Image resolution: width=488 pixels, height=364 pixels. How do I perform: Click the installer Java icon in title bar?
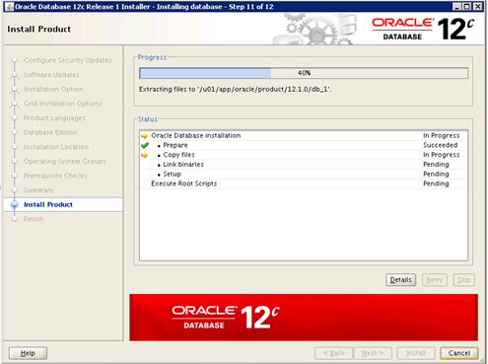tap(9, 6)
